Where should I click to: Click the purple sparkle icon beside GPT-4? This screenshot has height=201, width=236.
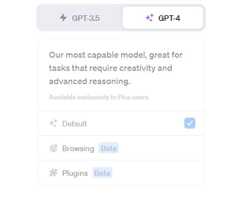pos(150,18)
